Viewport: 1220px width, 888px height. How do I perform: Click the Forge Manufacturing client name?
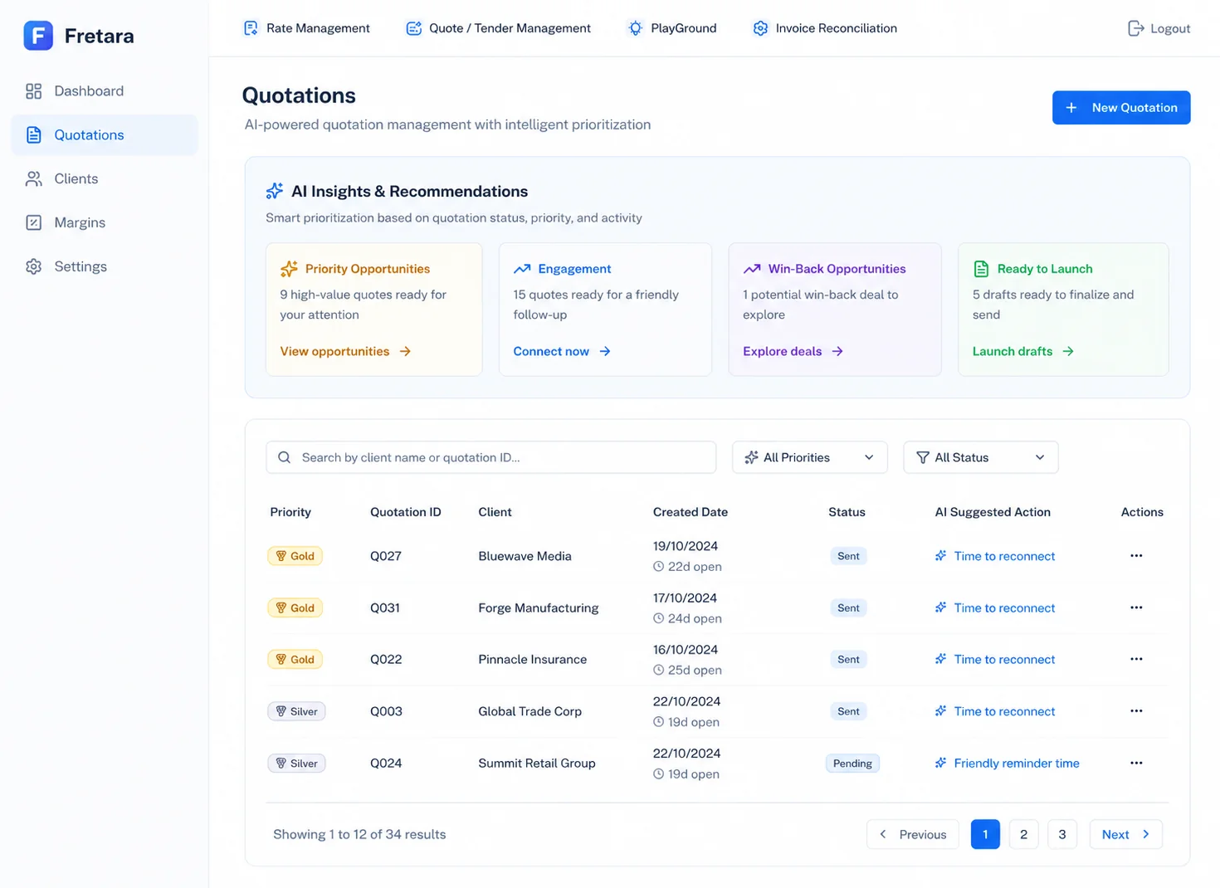(x=539, y=607)
